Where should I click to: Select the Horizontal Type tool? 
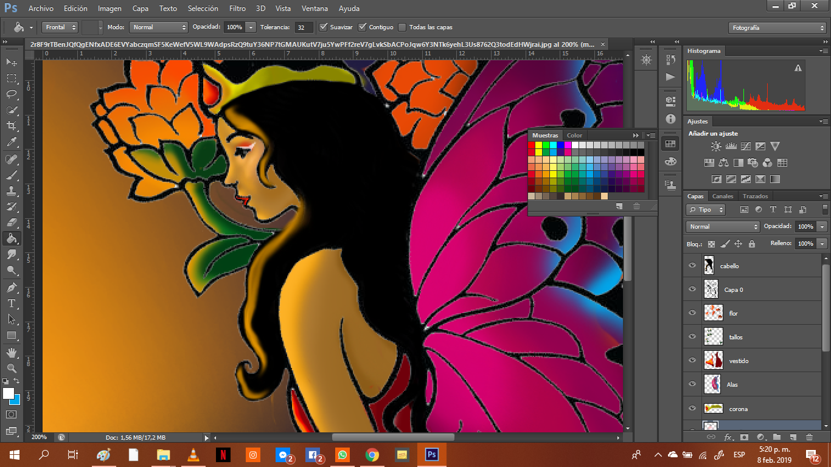(x=12, y=303)
